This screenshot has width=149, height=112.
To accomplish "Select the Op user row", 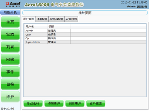I will click(85, 38).
